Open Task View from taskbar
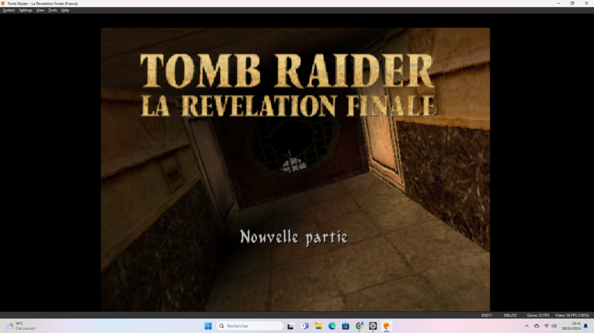The height and width of the screenshot is (333, 594). click(290, 326)
